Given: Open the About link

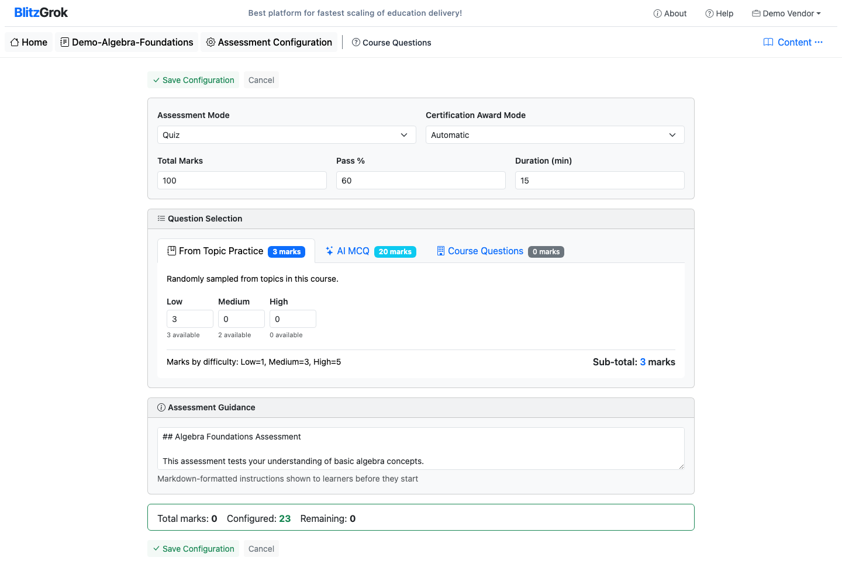Looking at the screenshot, I should tap(670, 13).
